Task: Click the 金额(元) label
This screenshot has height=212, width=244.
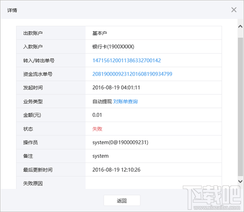Action: pyautogui.click(x=32, y=115)
